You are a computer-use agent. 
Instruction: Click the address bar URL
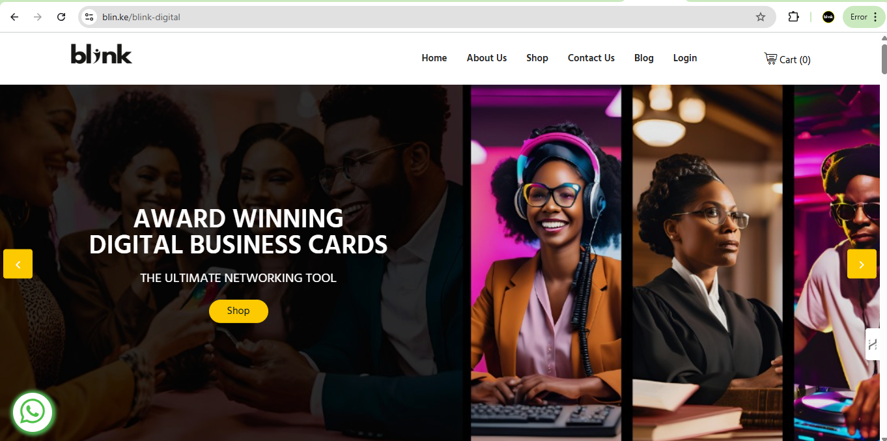point(141,17)
